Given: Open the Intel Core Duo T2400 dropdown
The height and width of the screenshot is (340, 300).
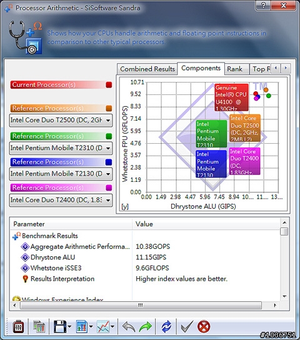Looking at the screenshot, I should tap(61, 200).
